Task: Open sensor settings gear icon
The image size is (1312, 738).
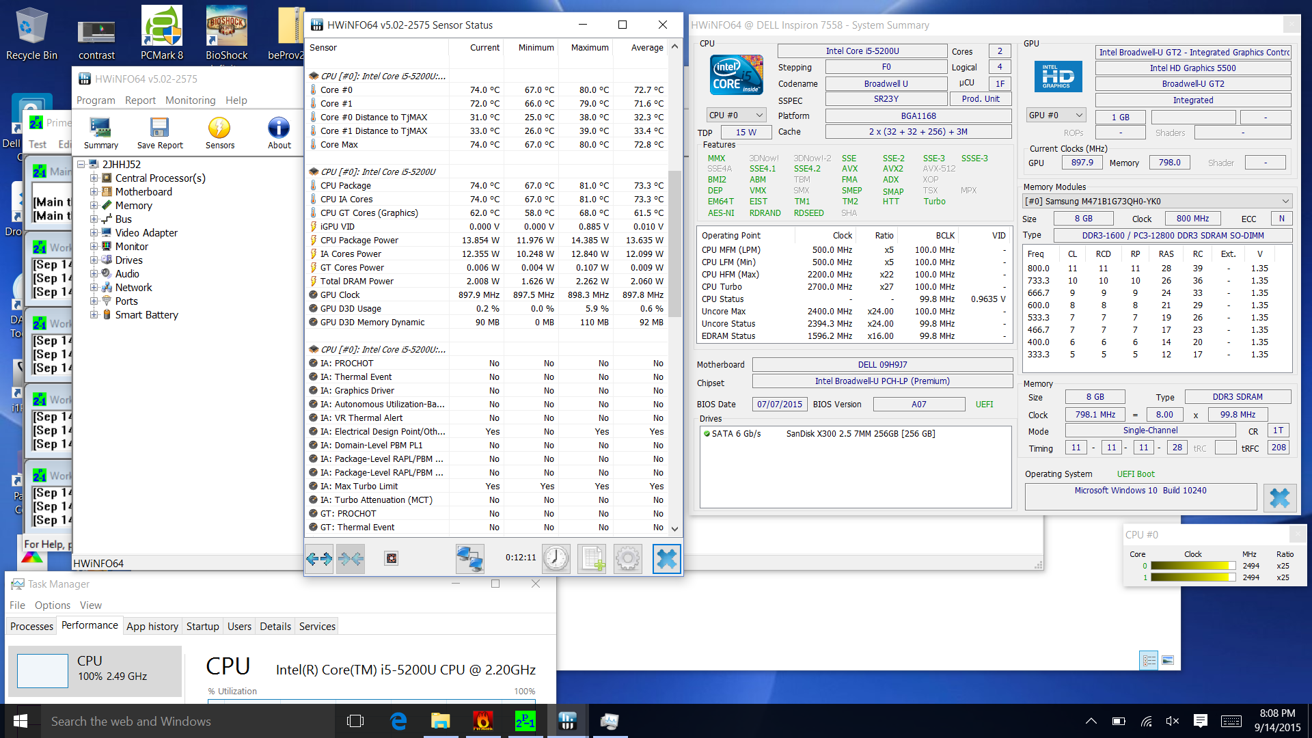Action: (628, 559)
